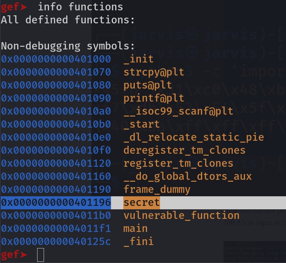
Task: Select the _dl_relocate_static_pie symbol
Action: (193, 137)
